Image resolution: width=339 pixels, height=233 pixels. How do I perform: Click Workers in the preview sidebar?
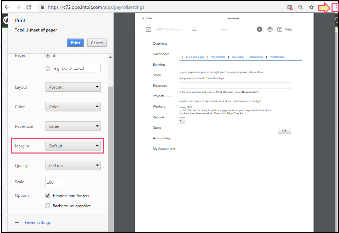pos(159,107)
